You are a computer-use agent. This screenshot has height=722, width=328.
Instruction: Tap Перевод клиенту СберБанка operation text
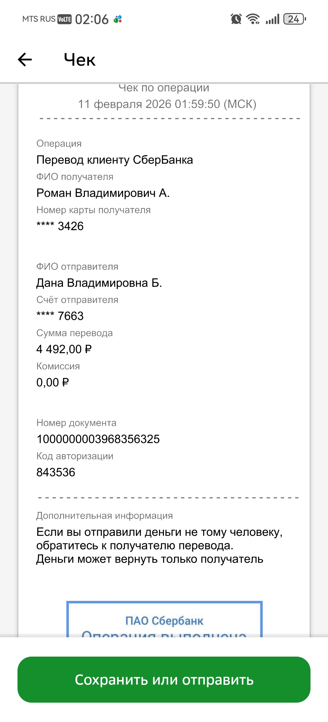click(115, 160)
